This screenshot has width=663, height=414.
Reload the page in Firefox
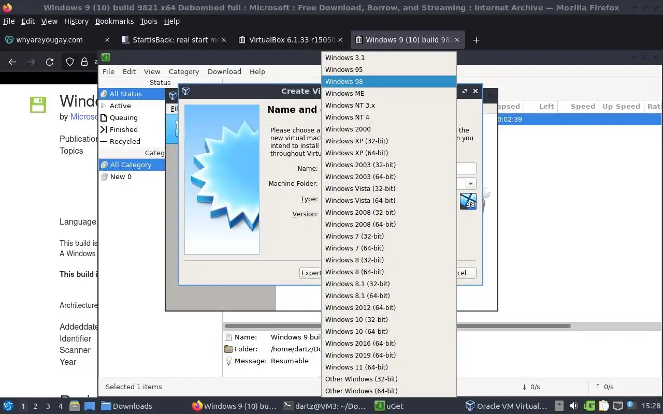(x=50, y=62)
